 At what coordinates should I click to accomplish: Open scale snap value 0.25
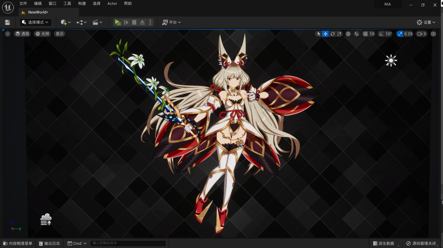click(408, 34)
